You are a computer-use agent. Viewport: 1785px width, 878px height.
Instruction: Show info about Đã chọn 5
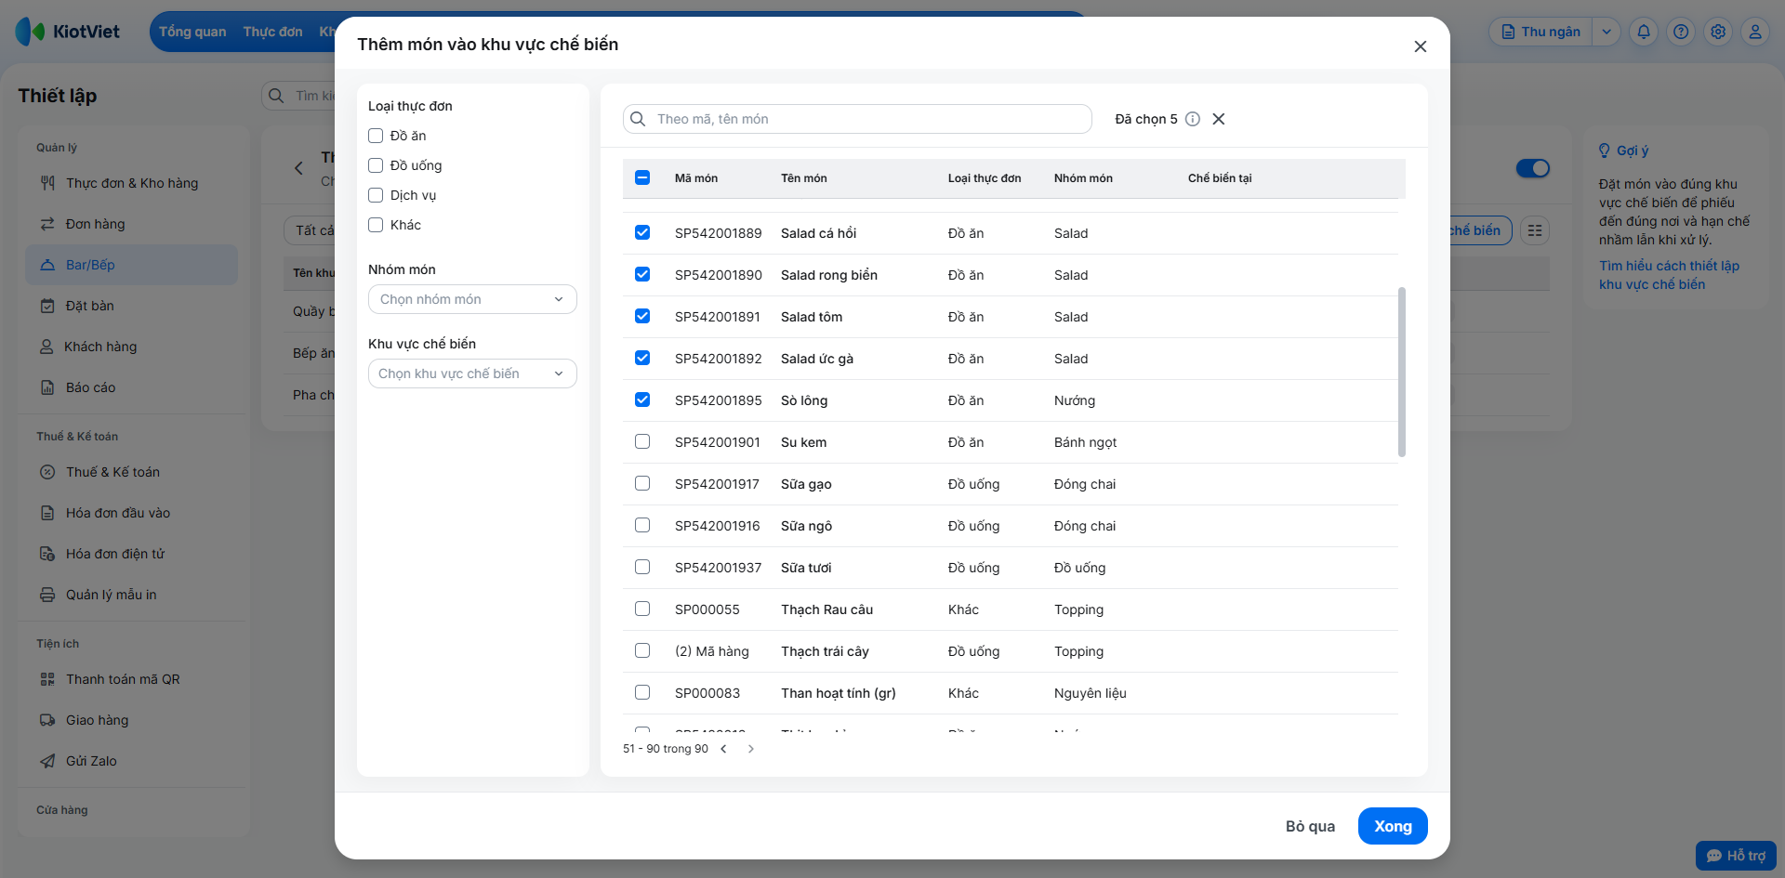click(1193, 119)
